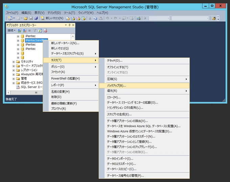Click the Analysis Services DMX Query icon
The height and width of the screenshot is (182, 230).
(x=78, y=18)
